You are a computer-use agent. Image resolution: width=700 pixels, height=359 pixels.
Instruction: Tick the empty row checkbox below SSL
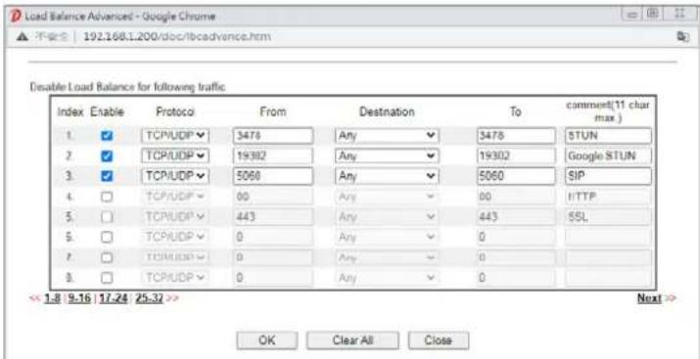pyautogui.click(x=107, y=238)
